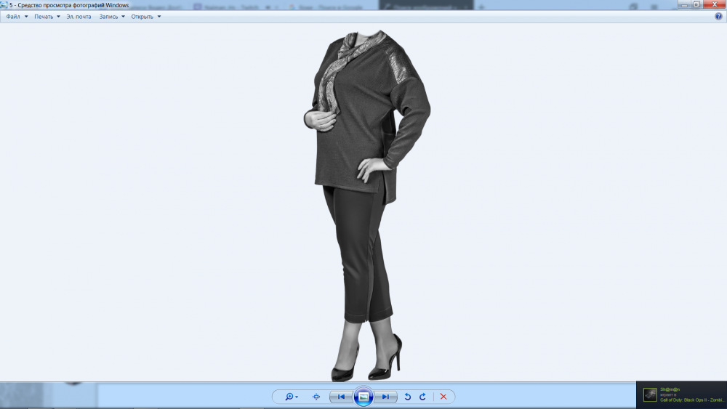Rotate the image clockwise
727x409 pixels.
click(422, 397)
